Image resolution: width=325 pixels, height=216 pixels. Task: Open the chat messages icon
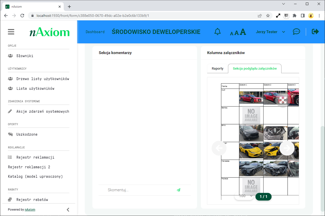296,32
